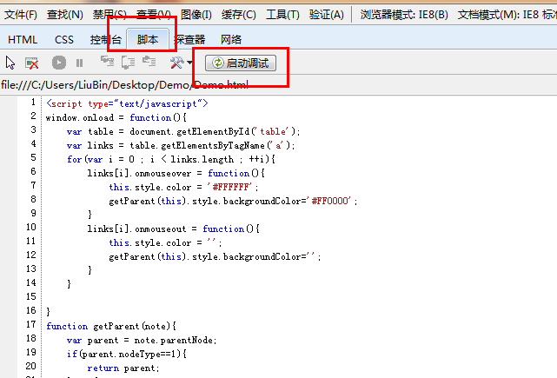The height and width of the screenshot is (378, 557).
Task: Click the 启动调试 button
Action: point(240,63)
